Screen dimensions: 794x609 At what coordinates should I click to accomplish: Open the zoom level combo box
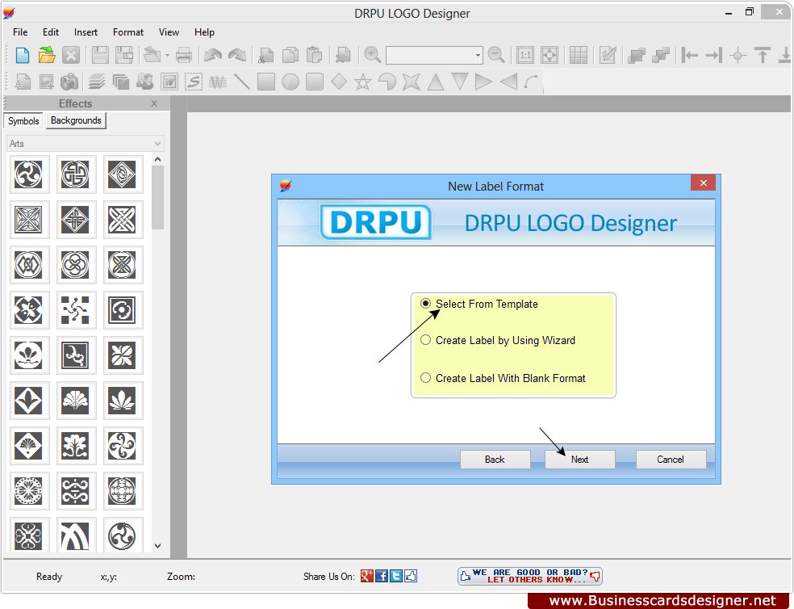(x=434, y=55)
